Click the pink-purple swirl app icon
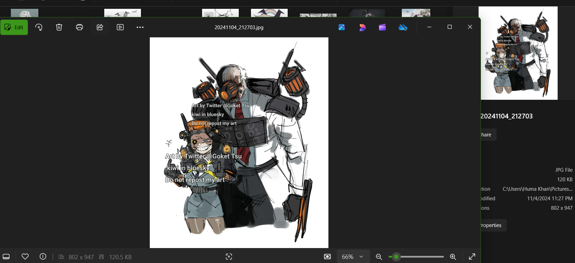The width and height of the screenshot is (575, 263). tap(362, 27)
